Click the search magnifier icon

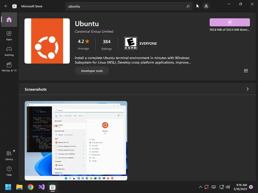[x=188, y=6]
